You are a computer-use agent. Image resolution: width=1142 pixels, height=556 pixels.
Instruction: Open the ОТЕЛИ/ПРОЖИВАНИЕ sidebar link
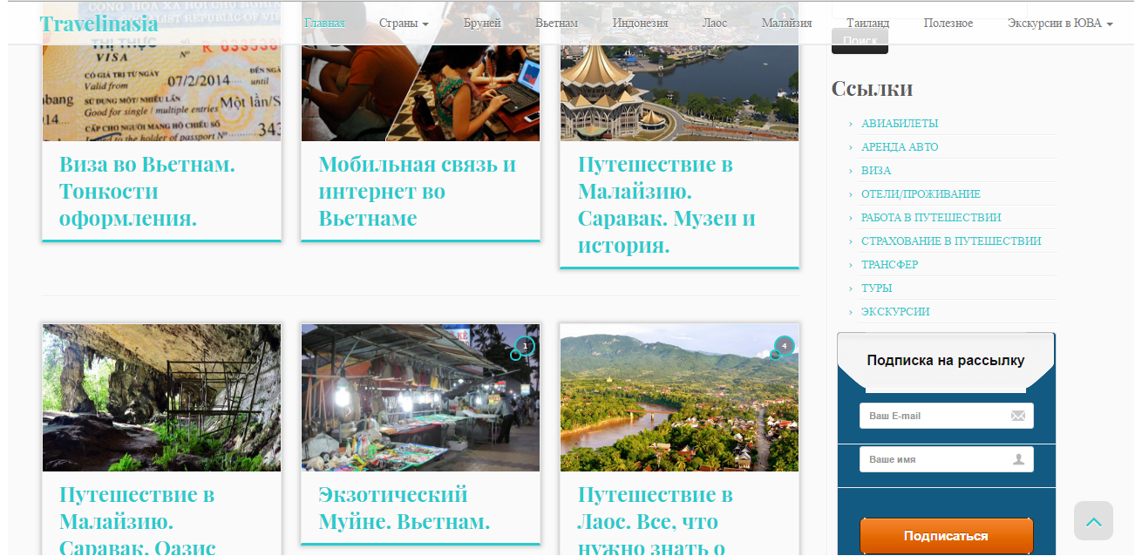(x=921, y=194)
